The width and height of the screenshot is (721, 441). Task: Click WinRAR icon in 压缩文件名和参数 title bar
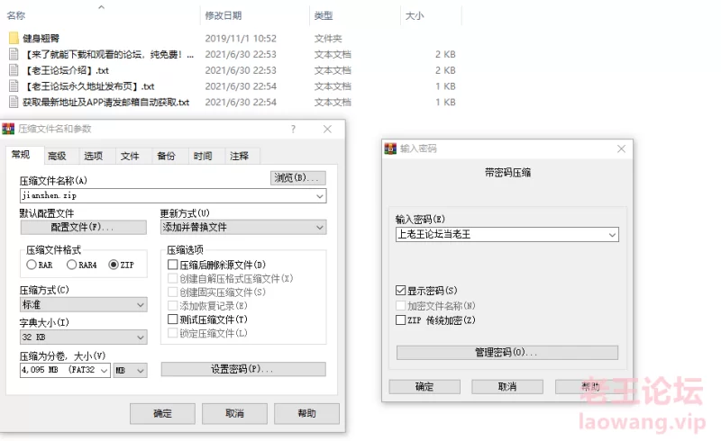coord(8,129)
